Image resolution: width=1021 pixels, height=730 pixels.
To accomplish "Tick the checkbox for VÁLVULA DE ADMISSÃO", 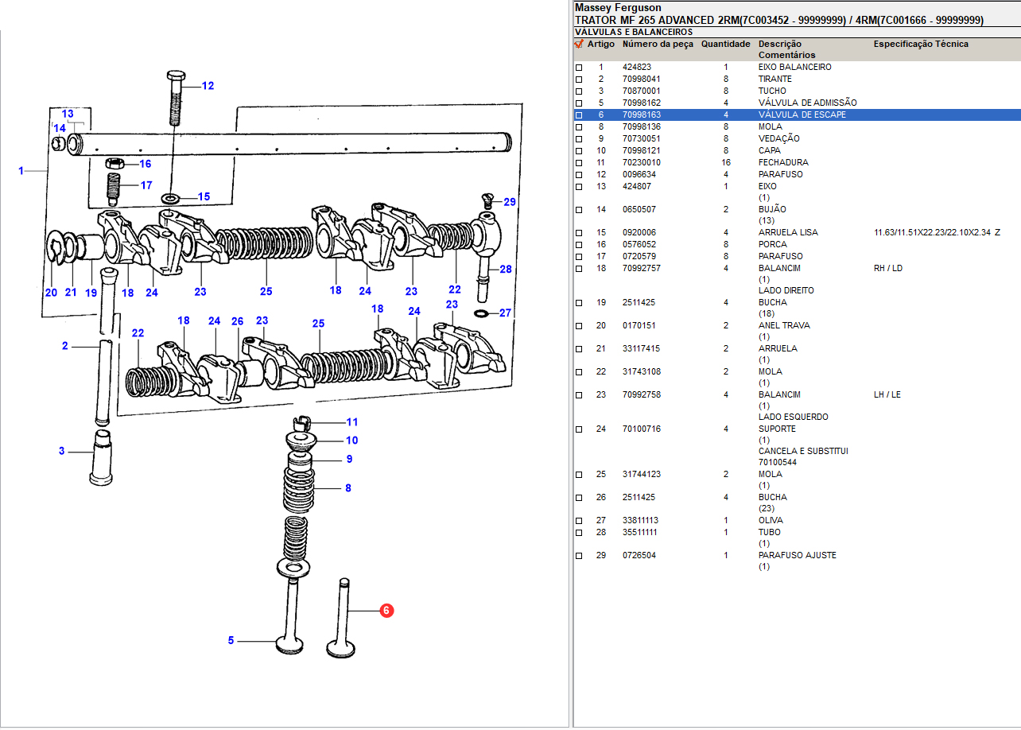I will click(x=579, y=103).
